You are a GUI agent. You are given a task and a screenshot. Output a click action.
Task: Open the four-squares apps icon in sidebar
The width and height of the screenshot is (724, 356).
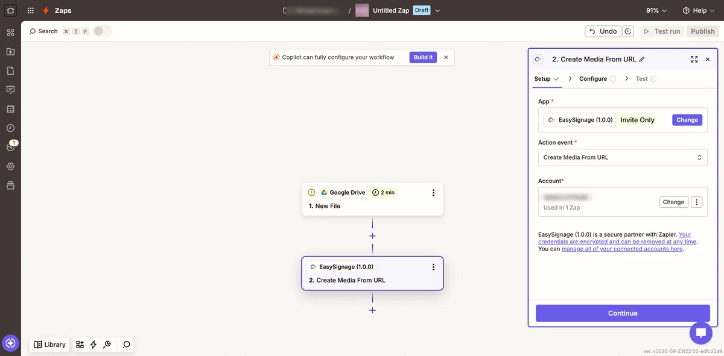pyautogui.click(x=10, y=33)
